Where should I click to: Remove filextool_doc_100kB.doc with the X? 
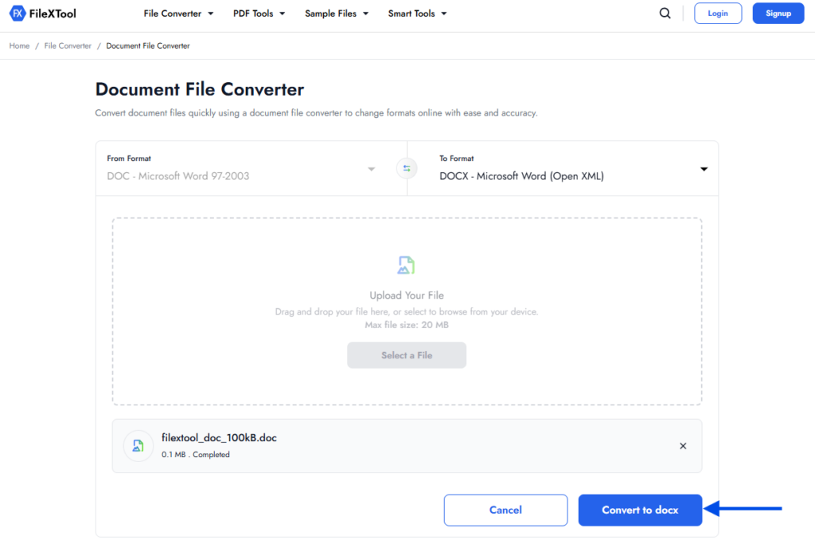click(x=683, y=446)
